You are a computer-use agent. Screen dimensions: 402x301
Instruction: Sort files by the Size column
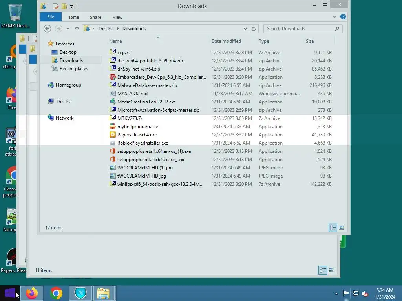coord(310,41)
